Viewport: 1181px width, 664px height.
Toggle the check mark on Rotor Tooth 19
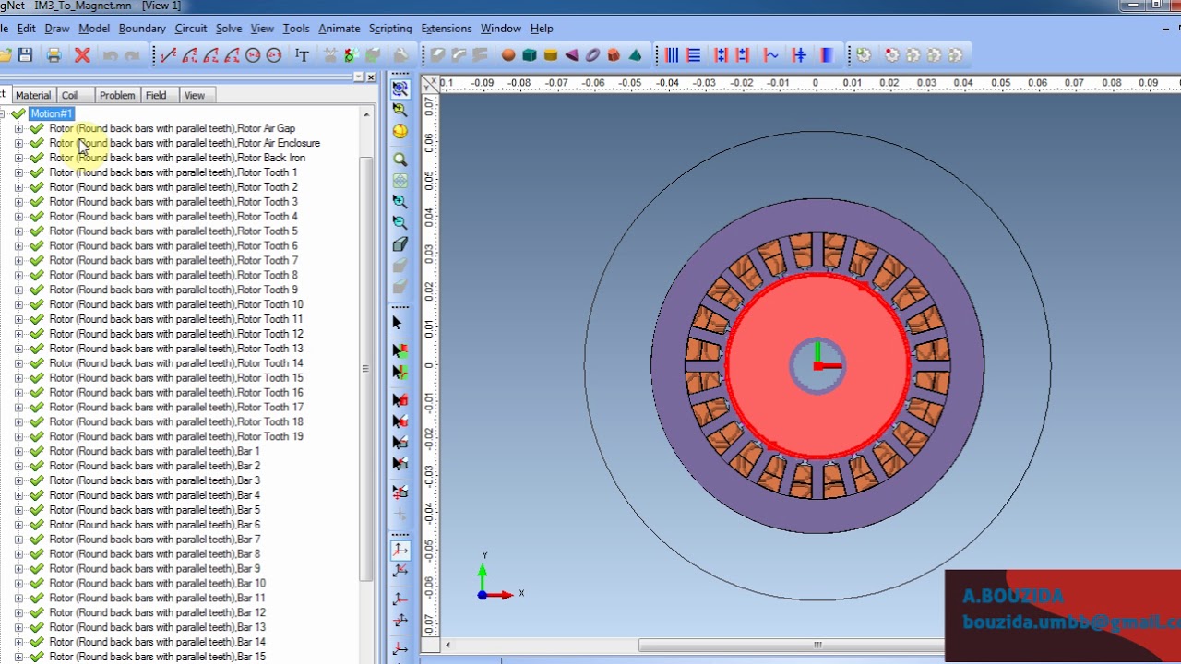click(x=37, y=436)
